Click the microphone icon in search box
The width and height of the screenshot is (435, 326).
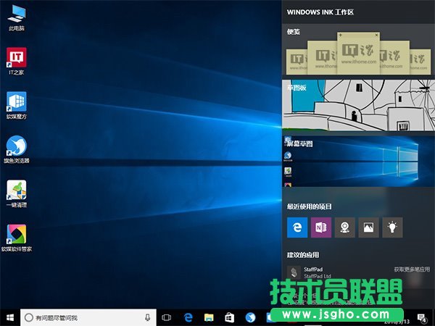click(148, 317)
